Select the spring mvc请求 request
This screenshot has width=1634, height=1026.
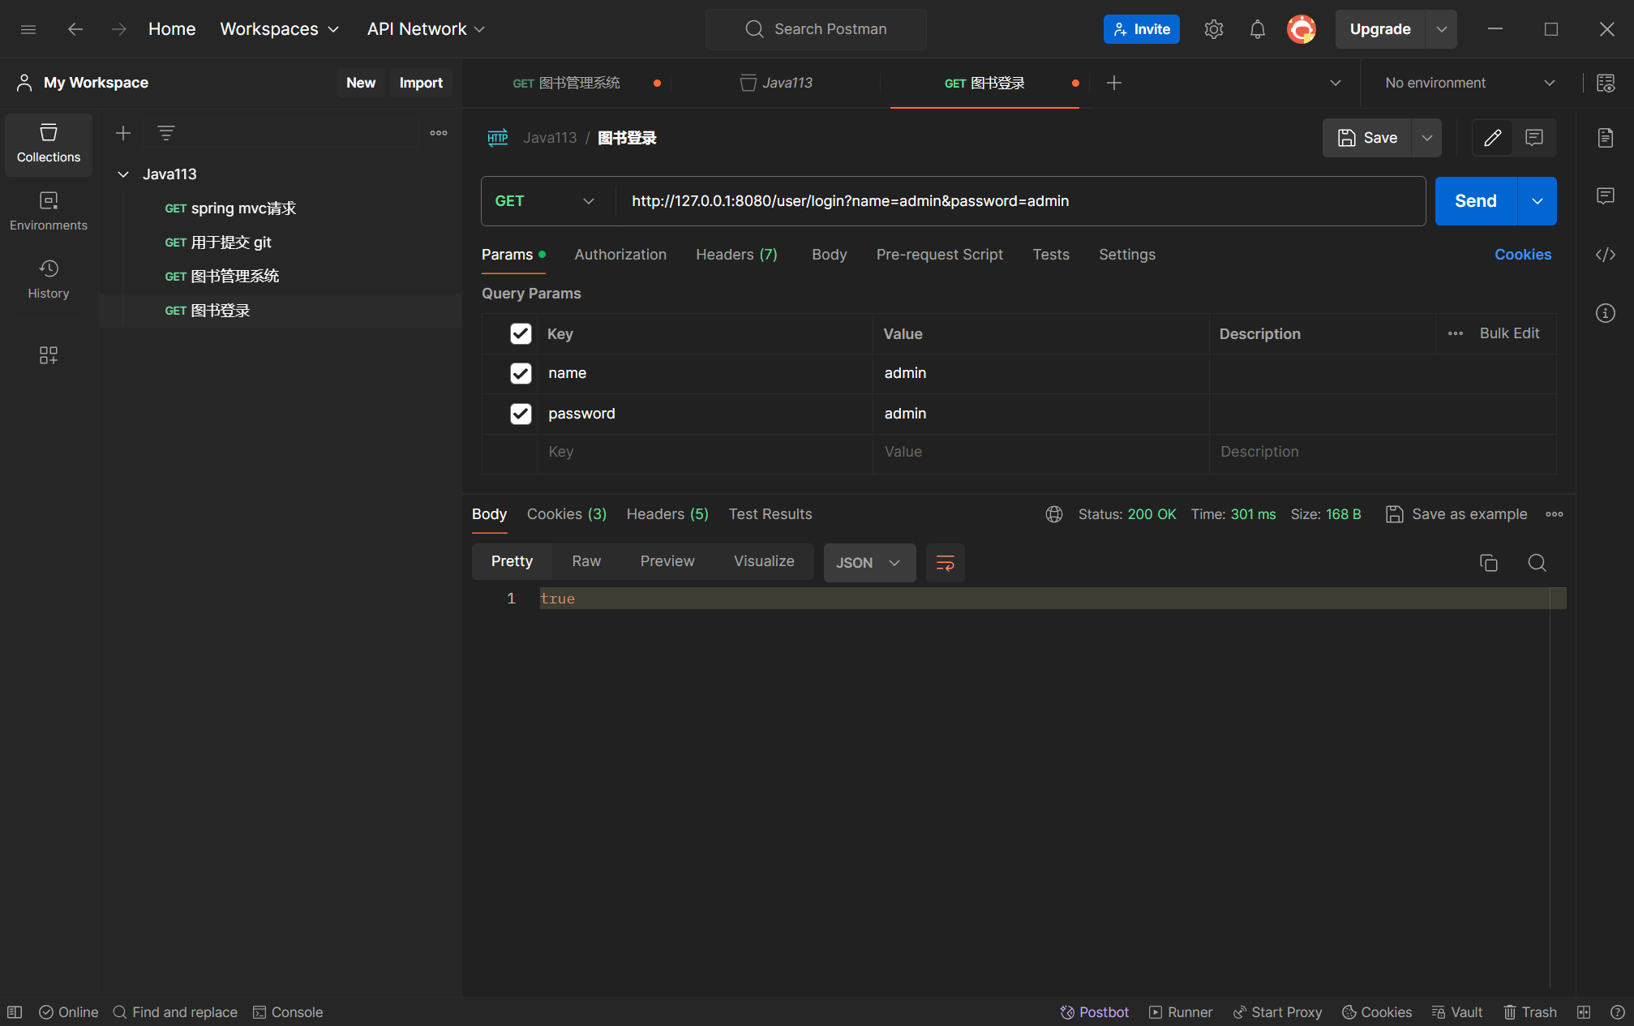pos(281,208)
